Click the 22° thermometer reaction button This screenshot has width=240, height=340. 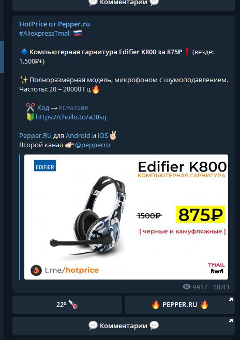point(67,305)
